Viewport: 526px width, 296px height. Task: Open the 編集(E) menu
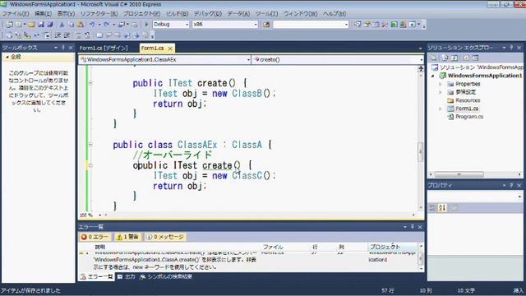[x=44, y=14]
